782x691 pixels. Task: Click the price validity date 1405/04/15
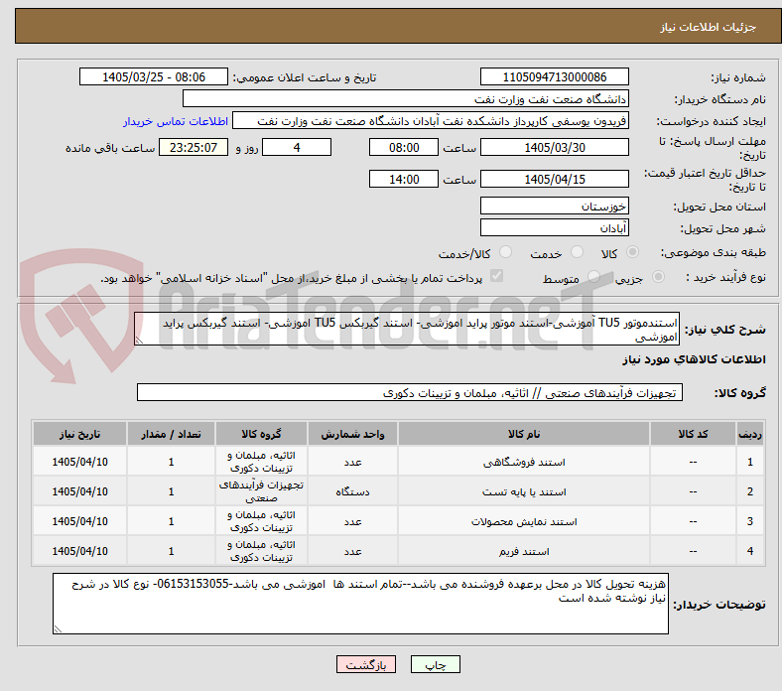tap(554, 179)
